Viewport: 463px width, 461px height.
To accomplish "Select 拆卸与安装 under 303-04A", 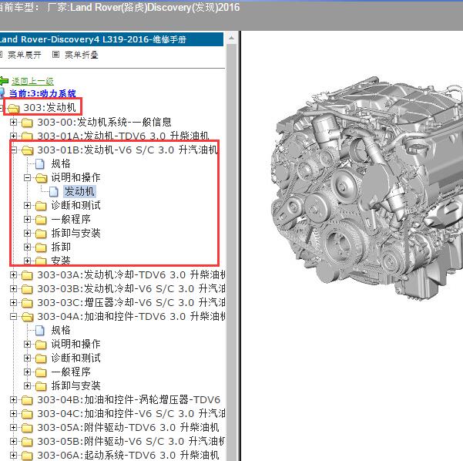I will (76, 386).
